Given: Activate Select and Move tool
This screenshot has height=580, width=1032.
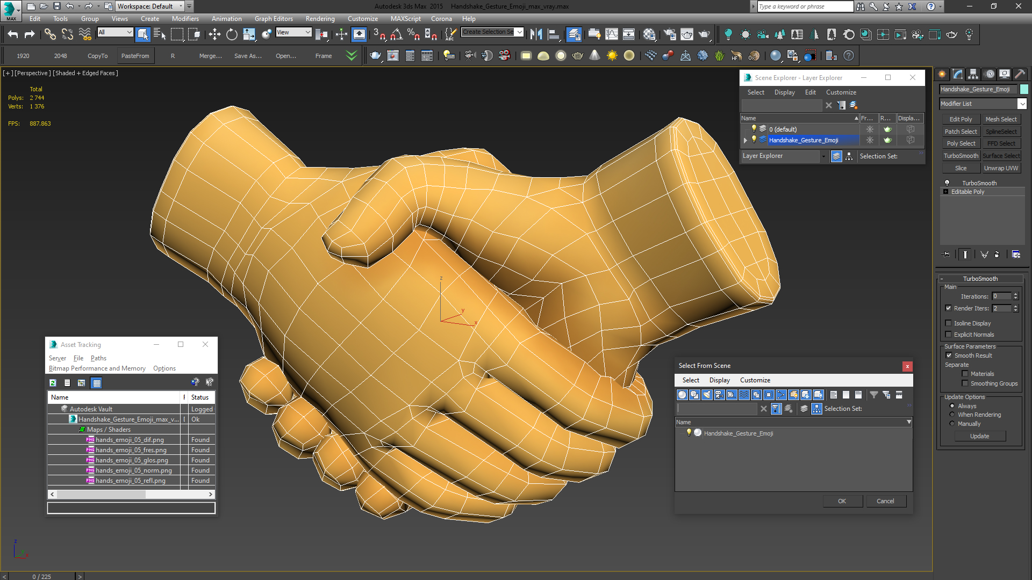Looking at the screenshot, I should click(214, 35).
